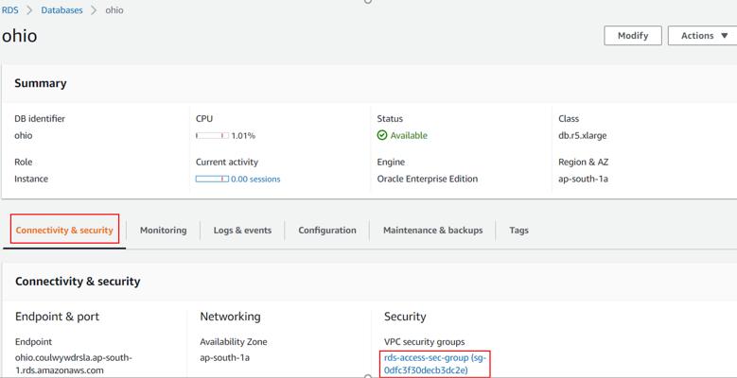Open the Maintenance & backups tab

(433, 230)
